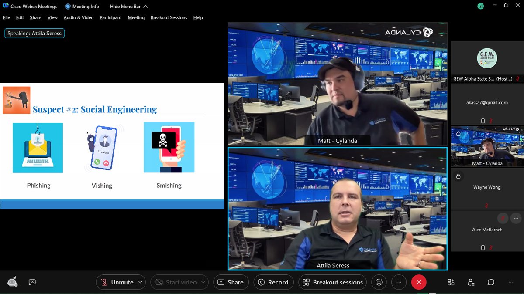Open the Participant menu
524x294 pixels.
point(111,18)
